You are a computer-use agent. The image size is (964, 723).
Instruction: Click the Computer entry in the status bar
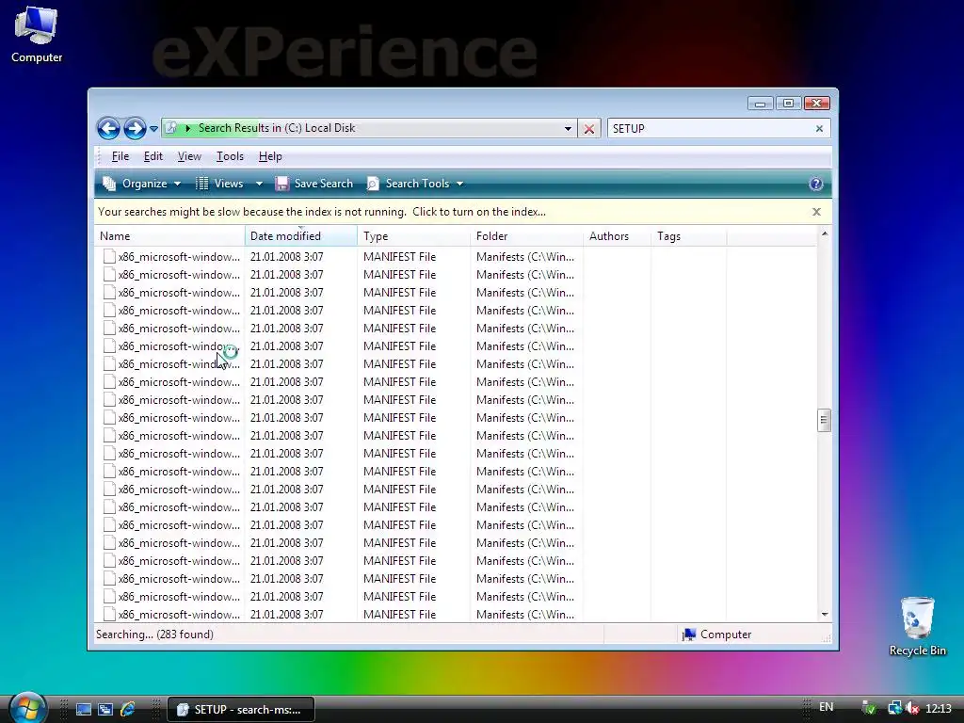[x=716, y=635]
